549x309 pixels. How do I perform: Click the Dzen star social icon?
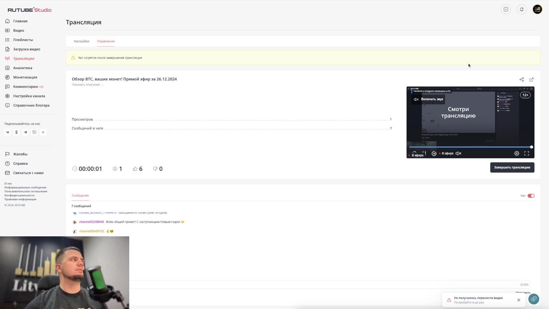[x=43, y=132]
